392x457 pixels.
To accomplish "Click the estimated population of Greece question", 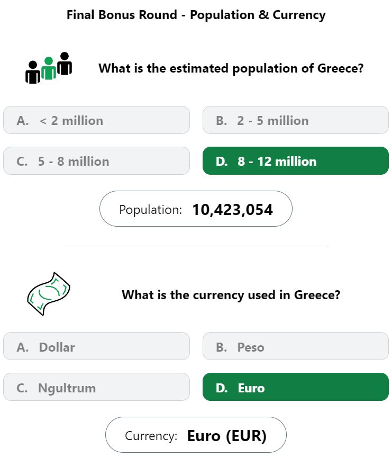I will click(x=231, y=68).
